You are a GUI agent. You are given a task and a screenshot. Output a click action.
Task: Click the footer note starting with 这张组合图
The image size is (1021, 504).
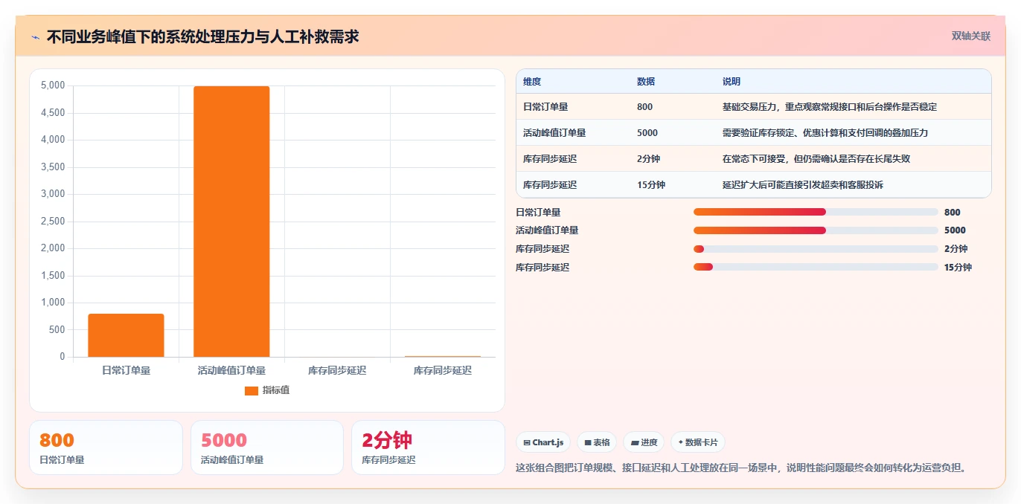tap(742, 468)
